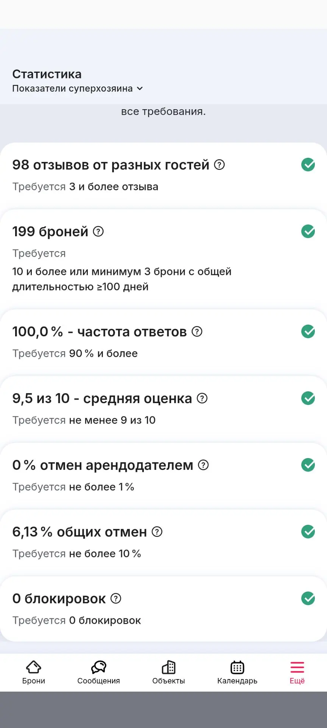Show info about общих отмен
Screen dimensions: 327x728
pyautogui.click(x=157, y=532)
